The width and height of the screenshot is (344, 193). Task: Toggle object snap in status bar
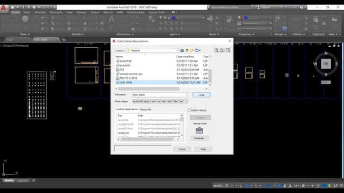click(270, 186)
